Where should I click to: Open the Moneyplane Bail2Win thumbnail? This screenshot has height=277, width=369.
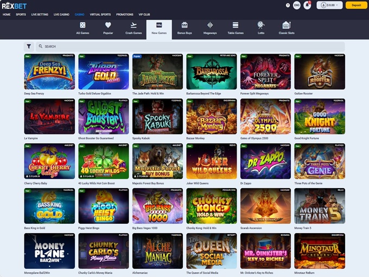pos(49,251)
